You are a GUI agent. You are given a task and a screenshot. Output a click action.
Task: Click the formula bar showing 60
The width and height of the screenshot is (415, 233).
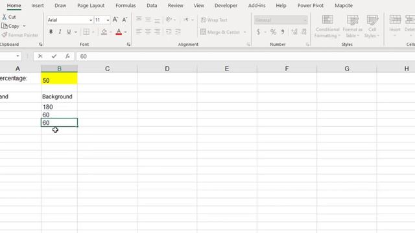pyautogui.click(x=246, y=56)
